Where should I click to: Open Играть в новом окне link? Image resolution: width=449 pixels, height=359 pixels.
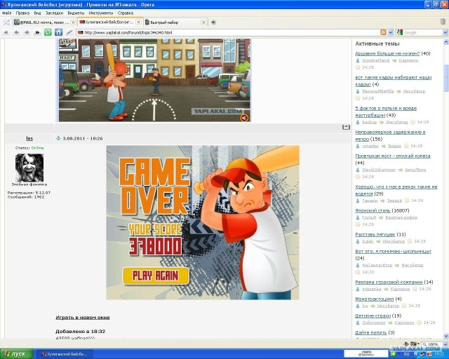coord(83,317)
